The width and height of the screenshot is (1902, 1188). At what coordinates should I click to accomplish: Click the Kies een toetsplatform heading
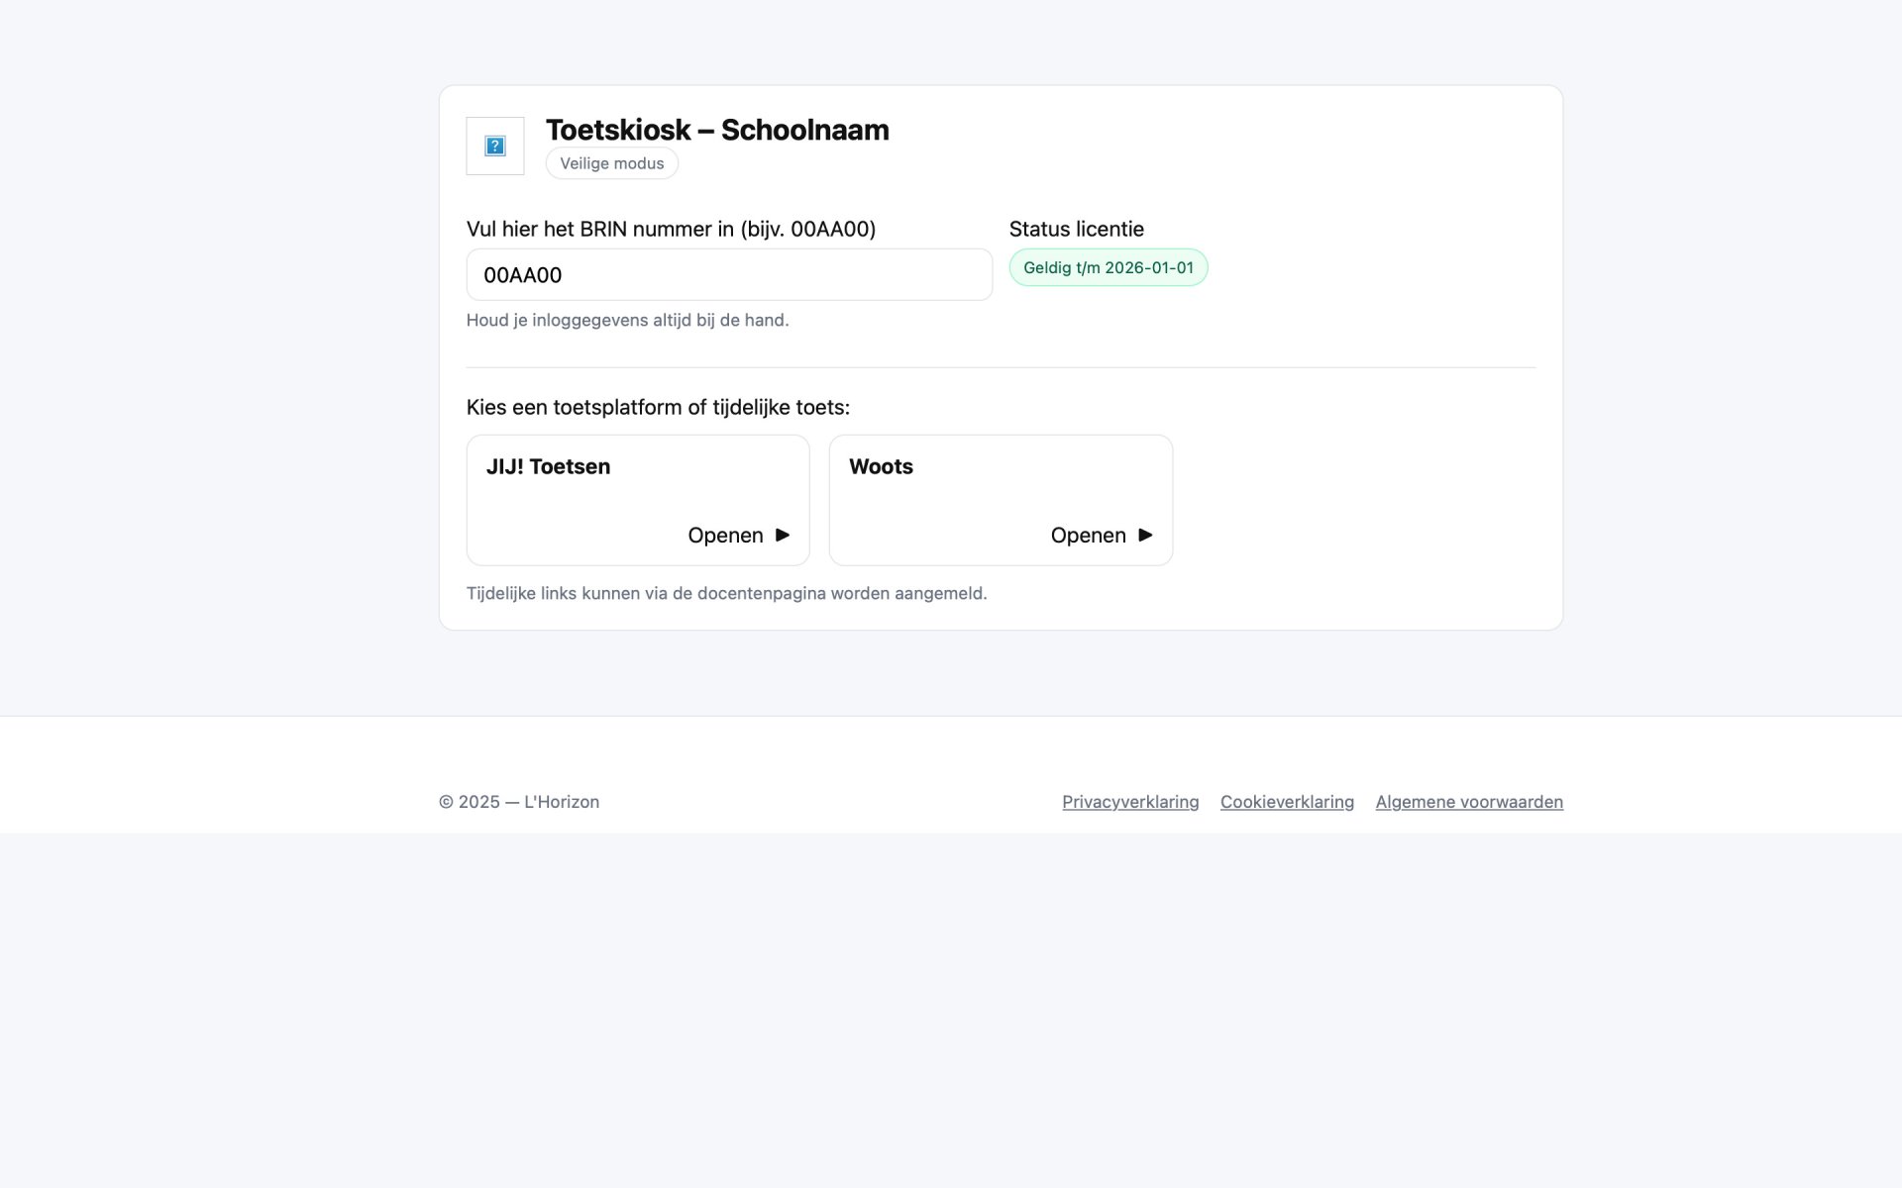[x=658, y=406]
